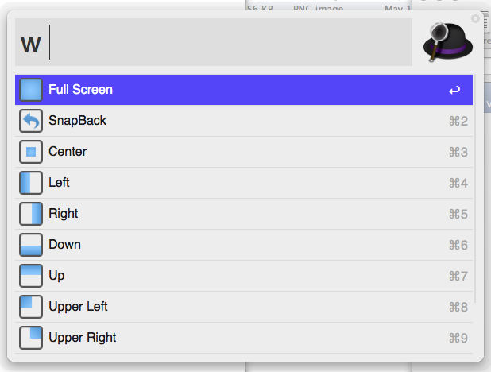
Task: Click the Up half window icon
Action: (x=31, y=276)
